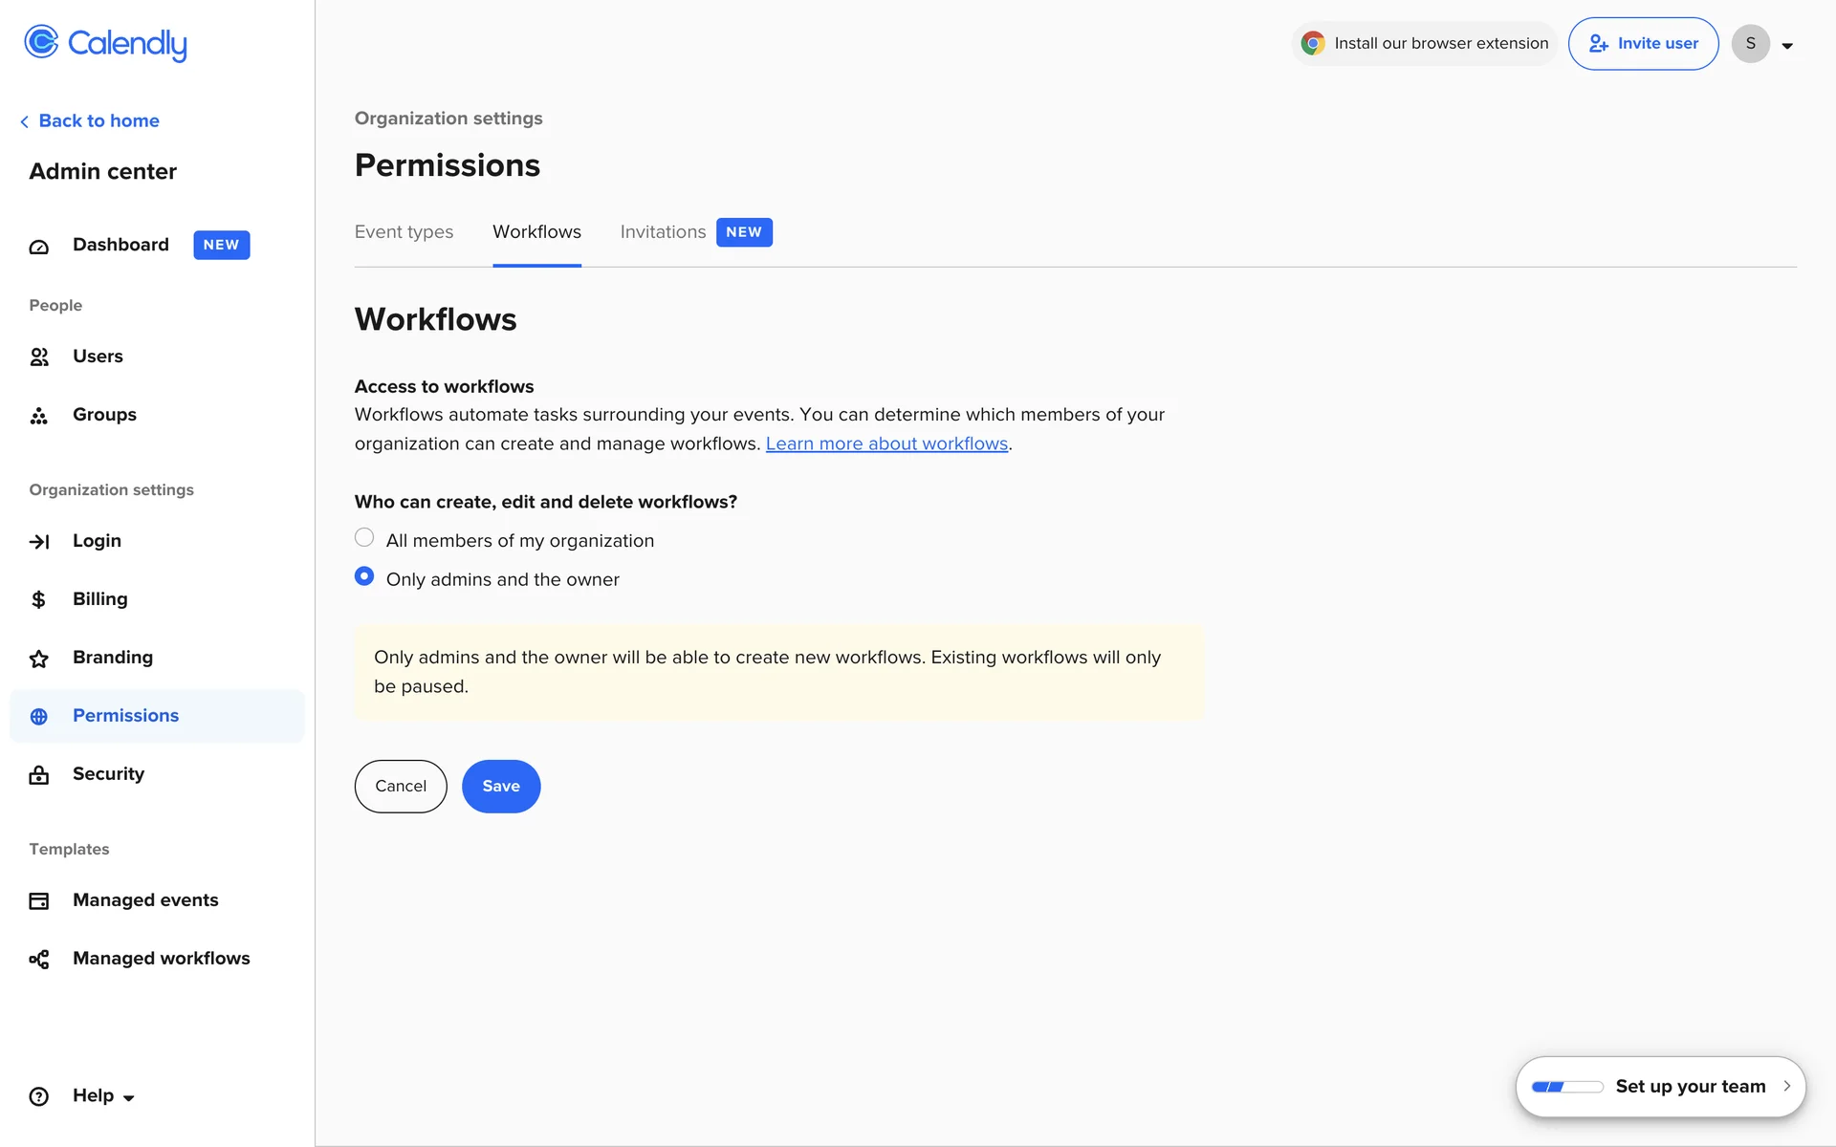
Task: Click Install our browser extension
Action: 1425,44
